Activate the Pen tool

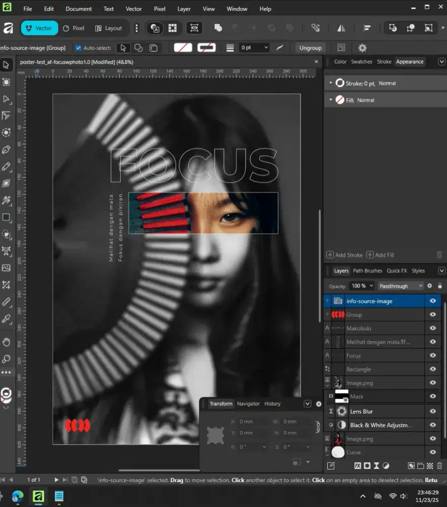pyautogui.click(x=7, y=150)
